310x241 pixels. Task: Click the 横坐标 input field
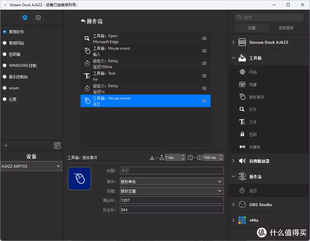click(172, 200)
